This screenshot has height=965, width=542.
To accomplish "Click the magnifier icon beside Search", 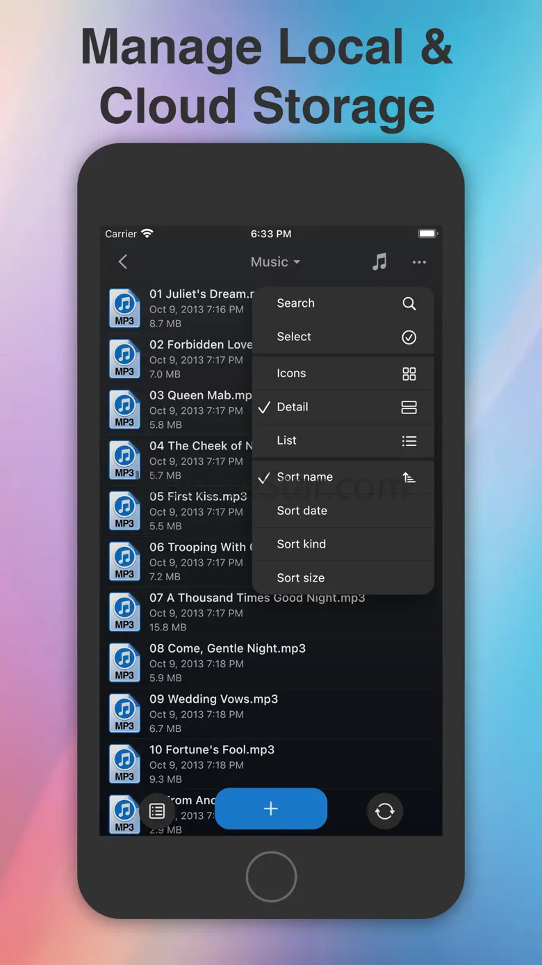I will pyautogui.click(x=409, y=303).
